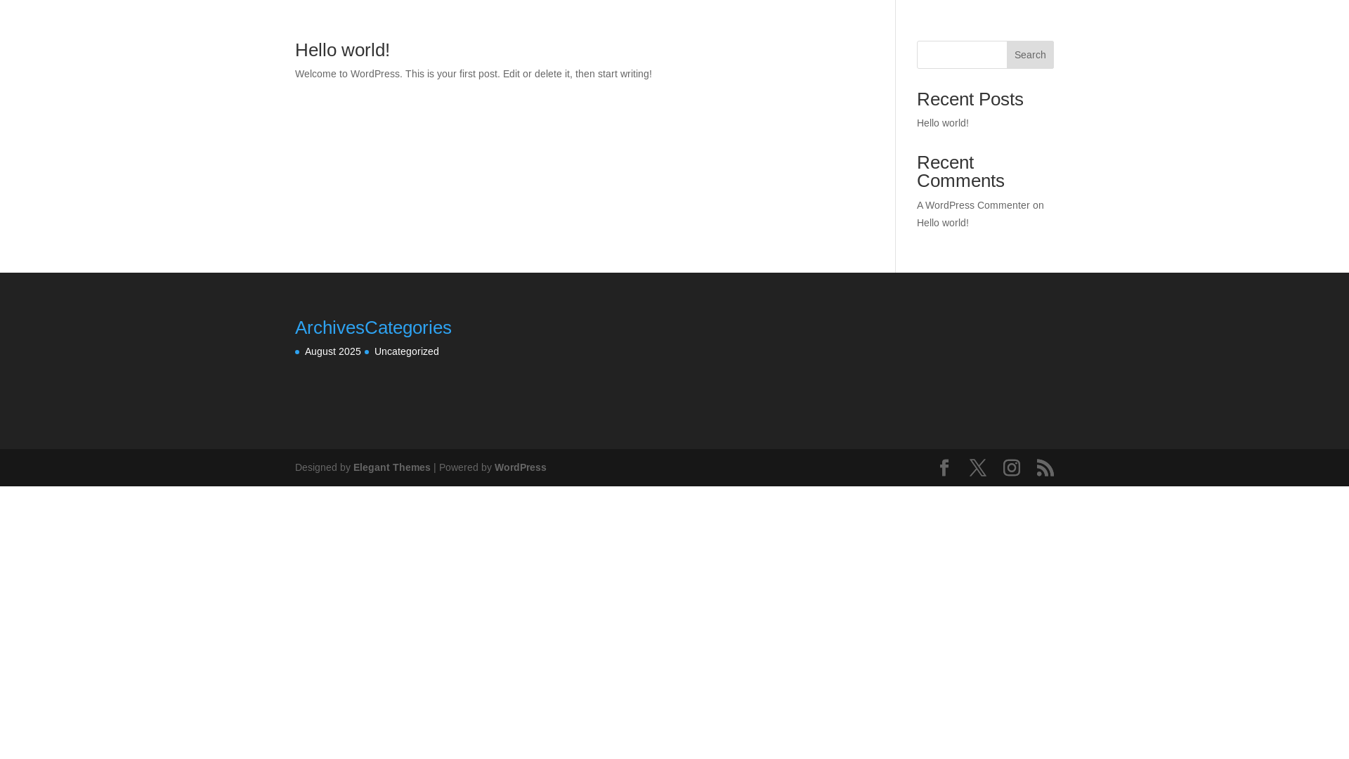Viewport: 1349px width, 759px height.
Task: Visit Elegant Themes footer link
Action: tap(392, 467)
